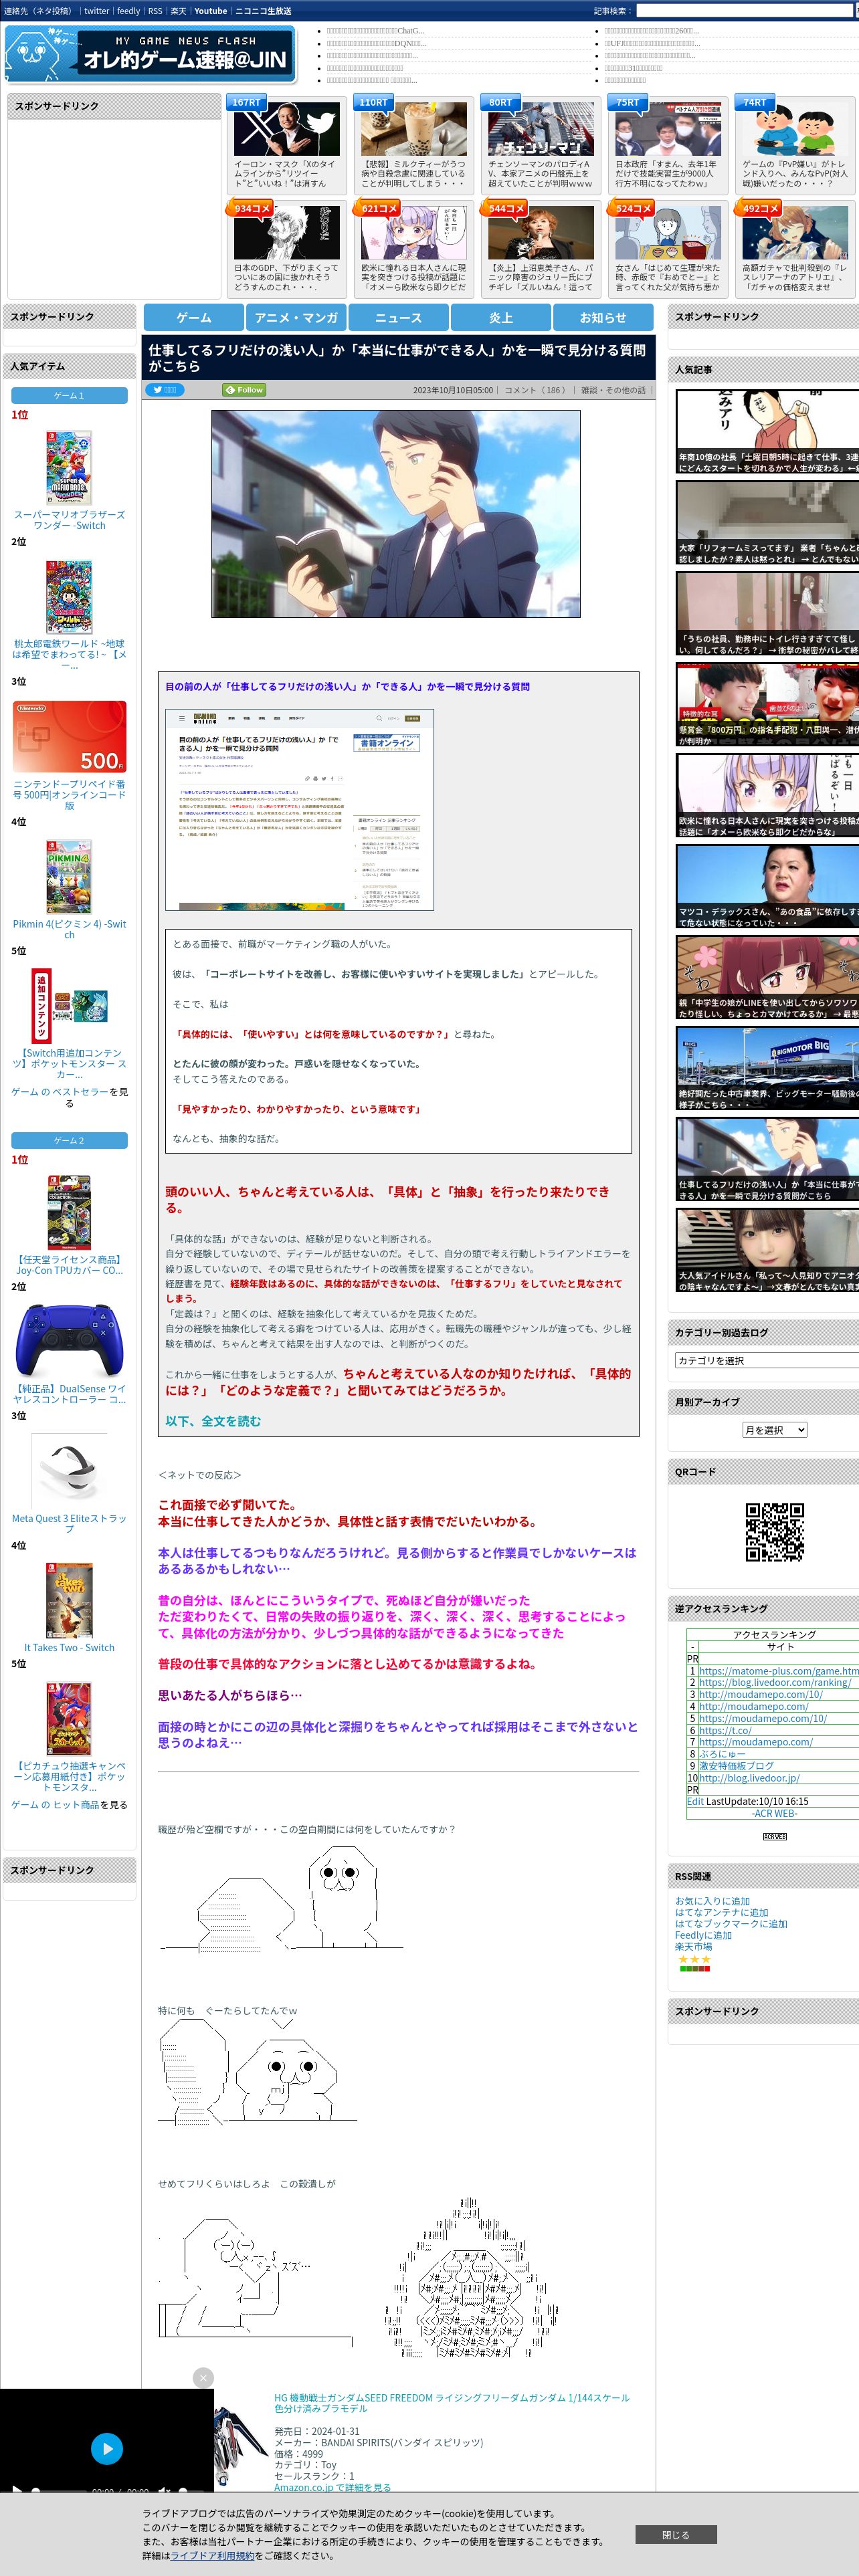
Task: Open the 544コメ 上沼恵美子 article thumbnail
Action: [x=541, y=233]
